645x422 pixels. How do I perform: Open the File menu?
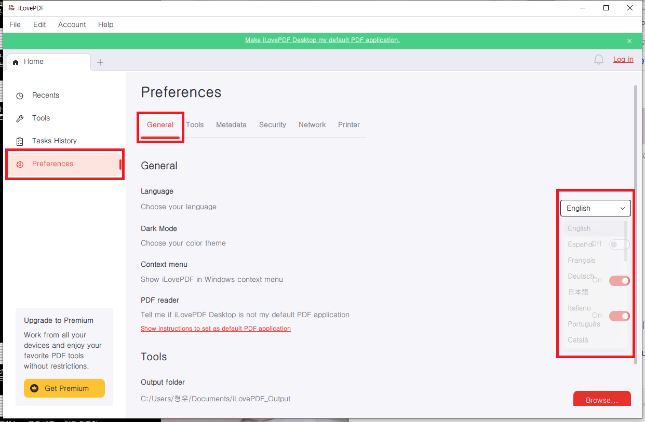point(15,24)
